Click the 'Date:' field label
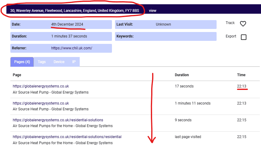261x153 pixels. coord(16,24)
